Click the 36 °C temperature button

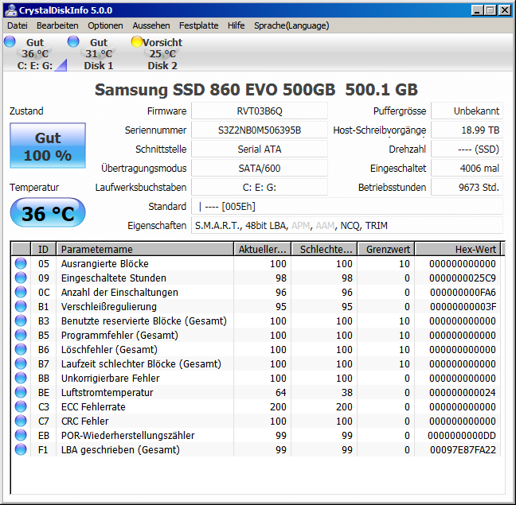point(48,212)
